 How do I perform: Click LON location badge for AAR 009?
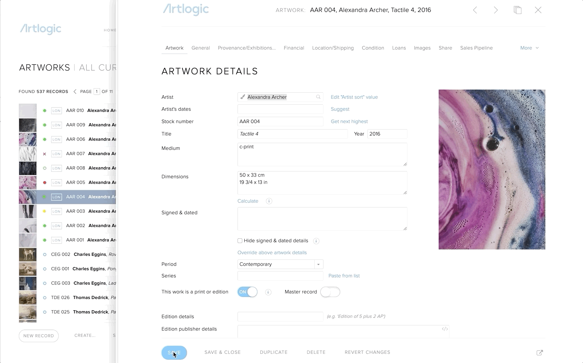(x=56, y=125)
